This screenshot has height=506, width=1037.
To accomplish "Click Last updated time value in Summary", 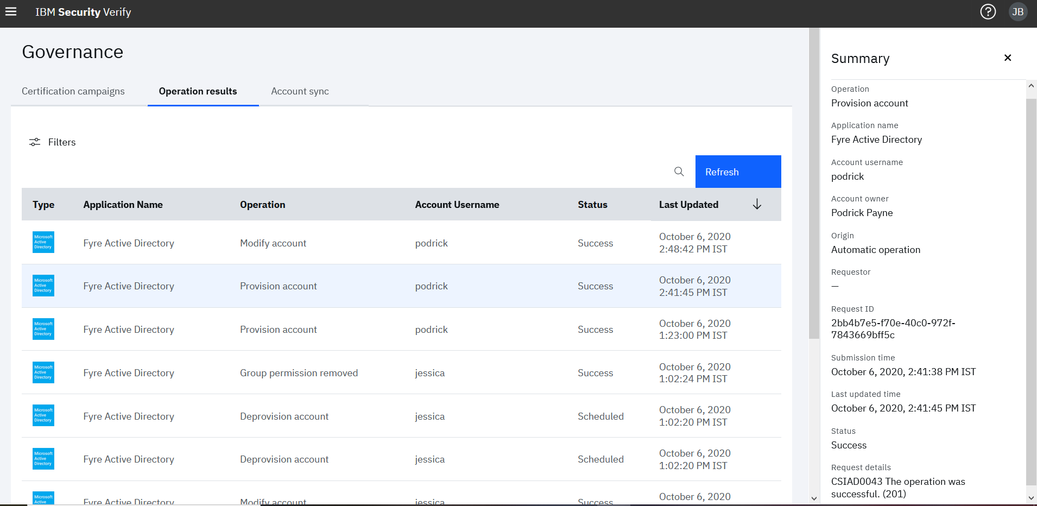I will [x=903, y=408].
